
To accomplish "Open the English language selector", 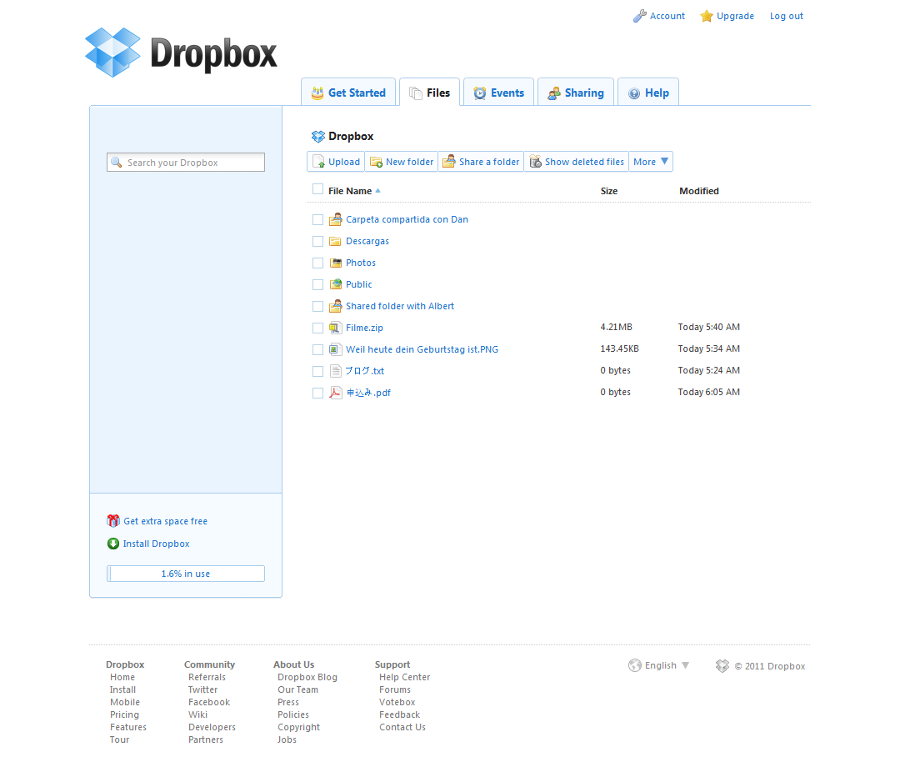I will click(x=659, y=665).
